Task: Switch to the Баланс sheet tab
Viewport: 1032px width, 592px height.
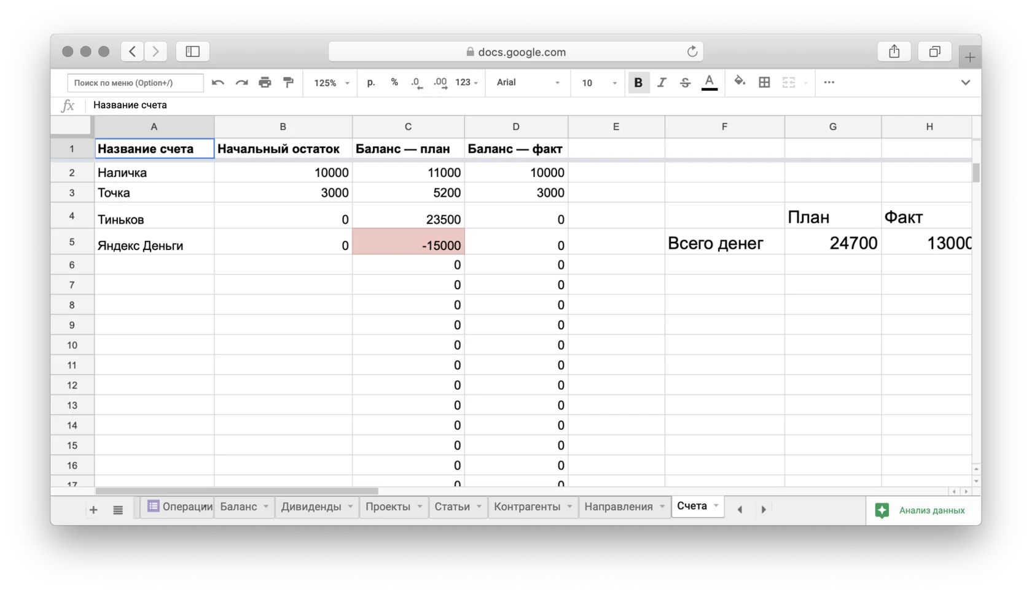Action: point(238,507)
